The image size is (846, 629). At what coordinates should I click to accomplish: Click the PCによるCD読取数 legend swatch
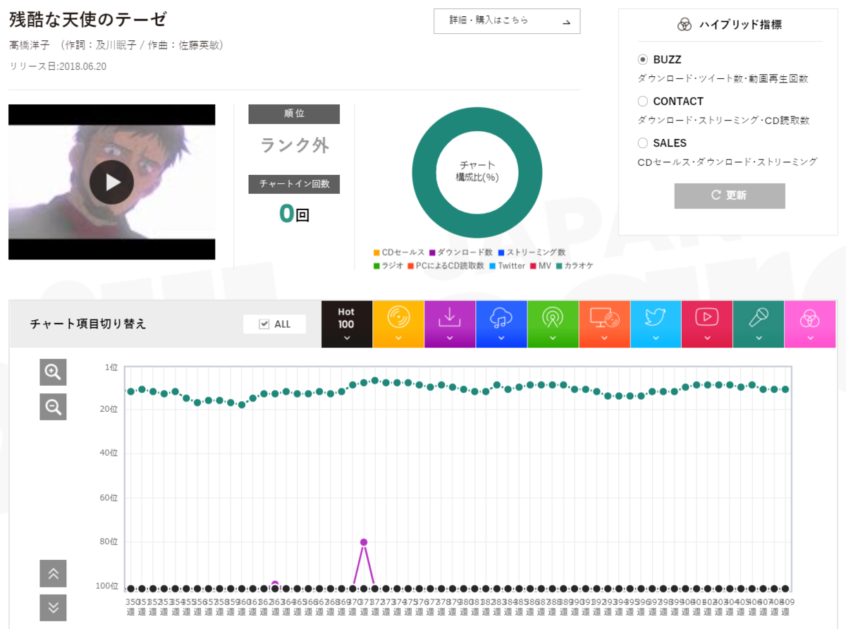click(410, 266)
